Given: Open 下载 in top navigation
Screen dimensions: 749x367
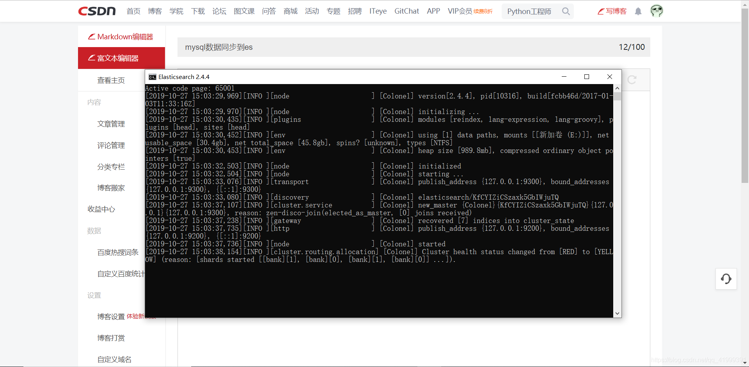Looking at the screenshot, I should pyautogui.click(x=198, y=11).
